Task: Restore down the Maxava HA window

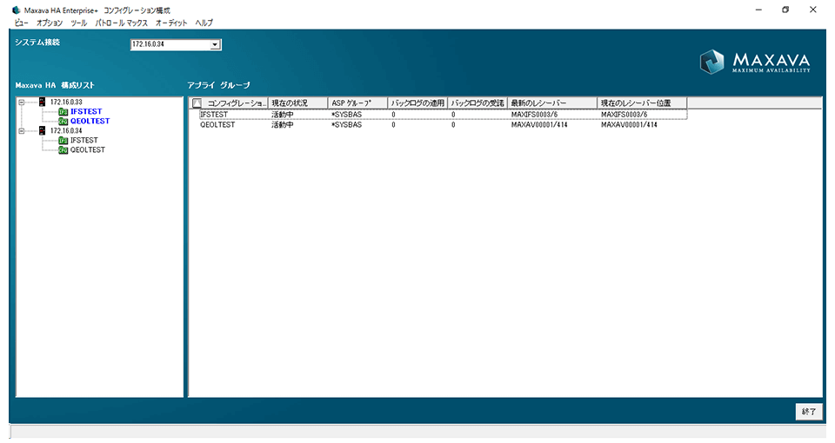Action: (785, 10)
